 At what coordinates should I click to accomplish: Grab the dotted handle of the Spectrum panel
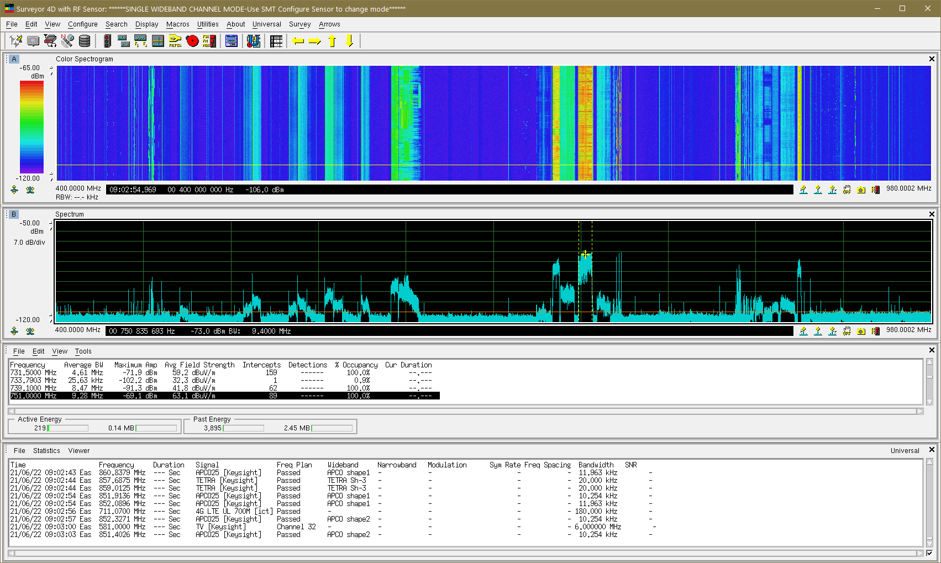click(6, 214)
